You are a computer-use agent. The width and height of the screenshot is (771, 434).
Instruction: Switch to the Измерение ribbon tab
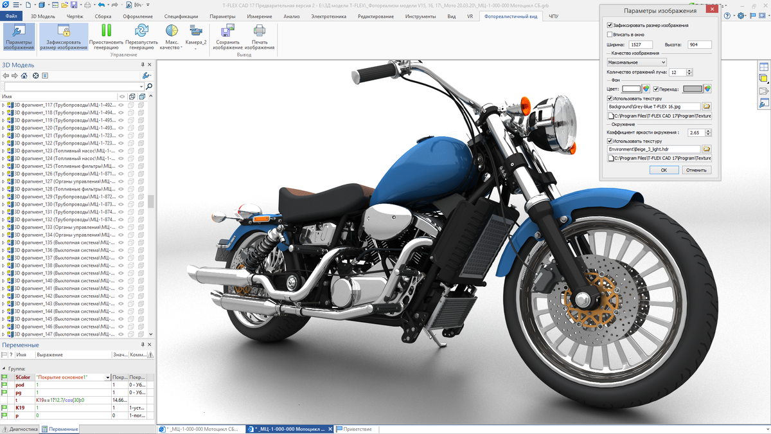tap(258, 16)
